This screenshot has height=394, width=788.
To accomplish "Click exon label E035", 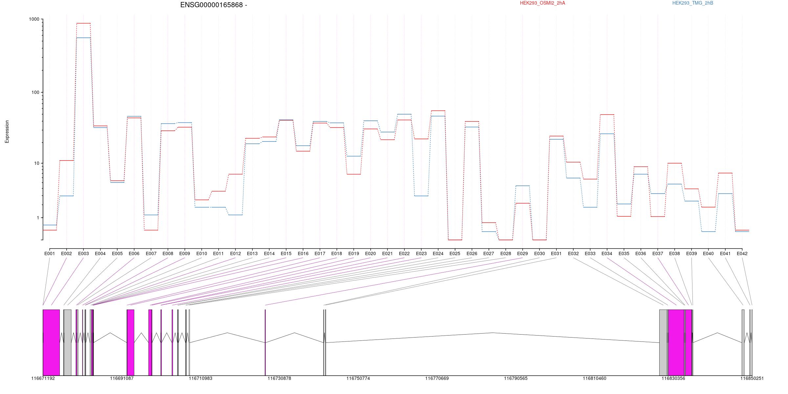I will point(624,254).
